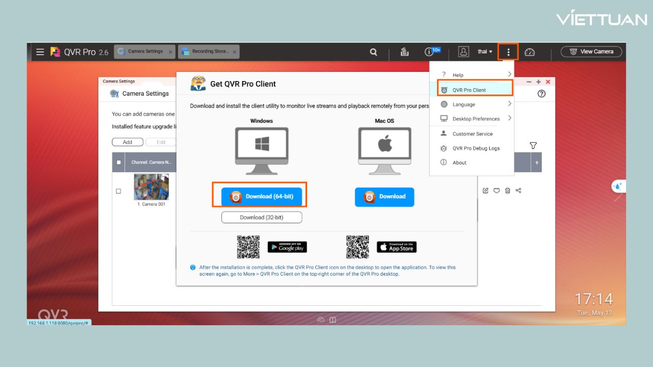Click the Camera Settings window gear icon
Screen dimensions: 653x367
pyautogui.click(x=115, y=93)
